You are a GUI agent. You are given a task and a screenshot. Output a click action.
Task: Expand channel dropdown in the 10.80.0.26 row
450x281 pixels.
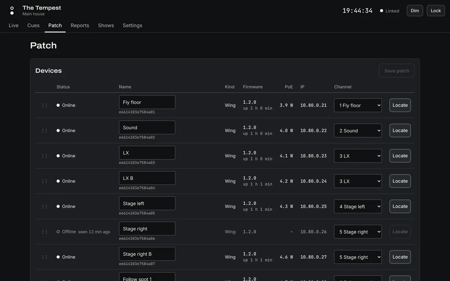[x=358, y=232]
